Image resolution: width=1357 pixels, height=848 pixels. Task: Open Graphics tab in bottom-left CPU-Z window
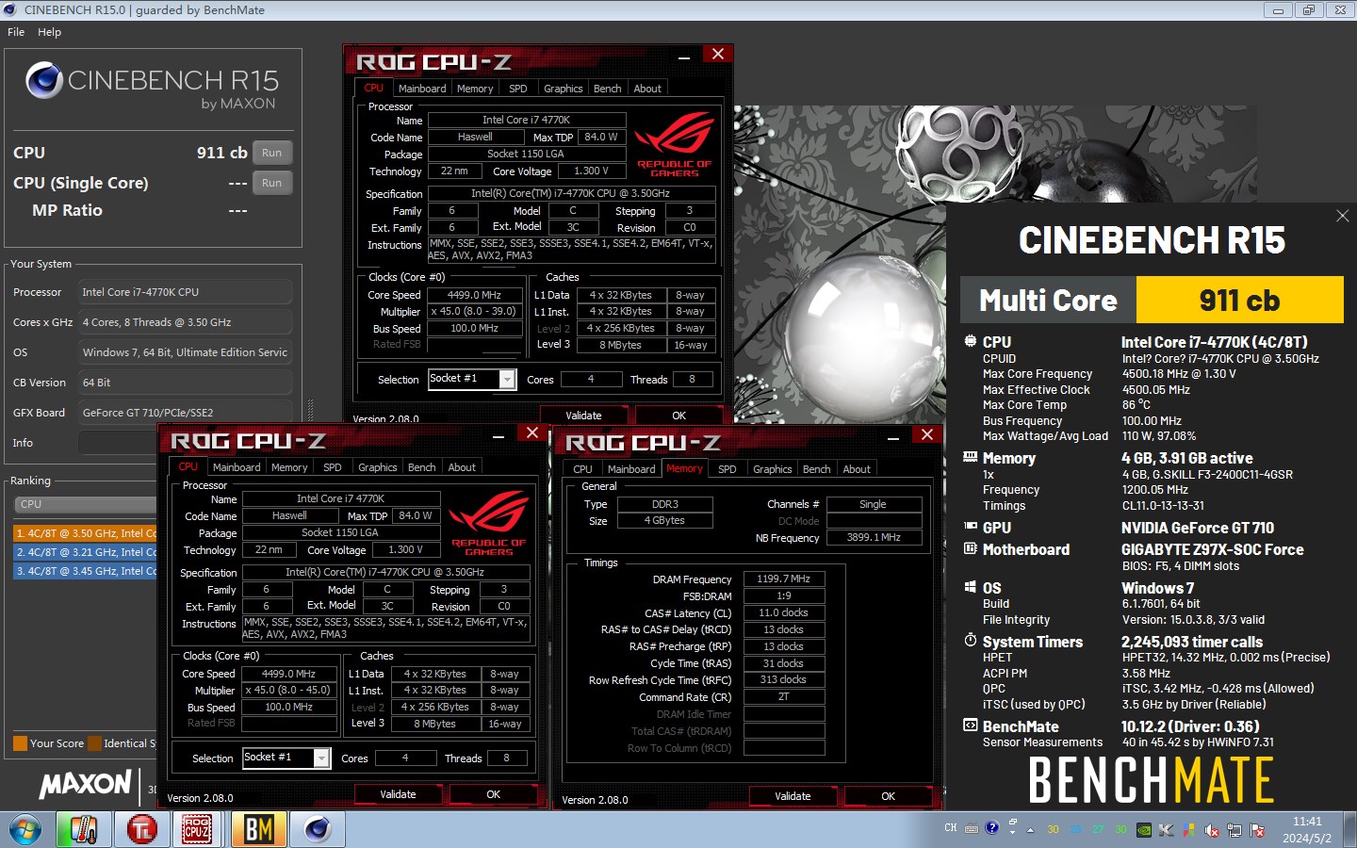378,467
